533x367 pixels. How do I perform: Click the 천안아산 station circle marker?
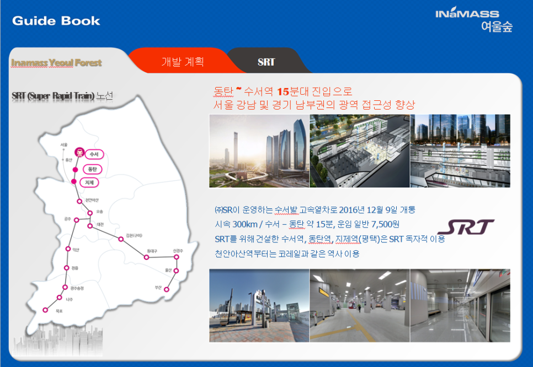[79, 201]
